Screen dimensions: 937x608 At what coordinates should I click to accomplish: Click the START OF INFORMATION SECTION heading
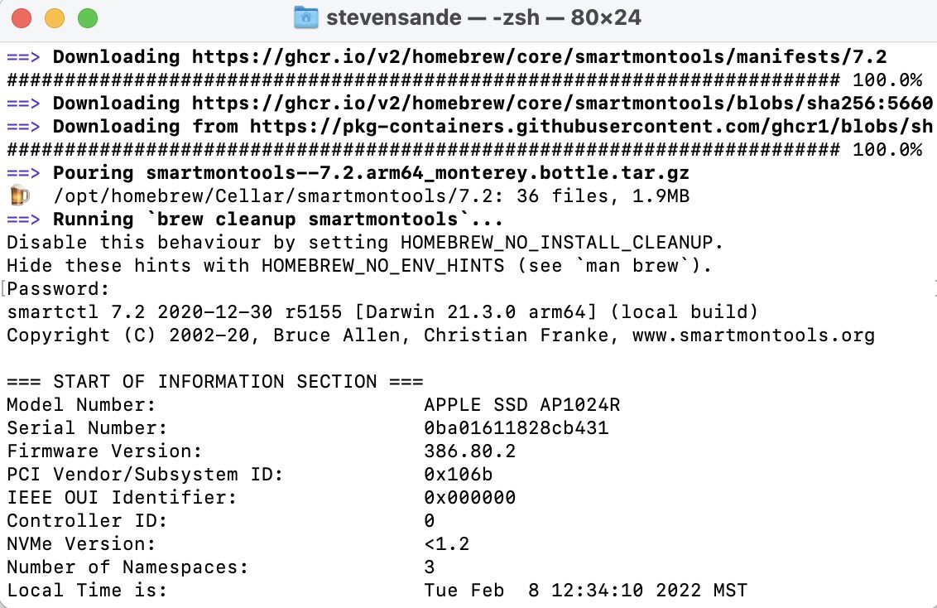(x=215, y=382)
